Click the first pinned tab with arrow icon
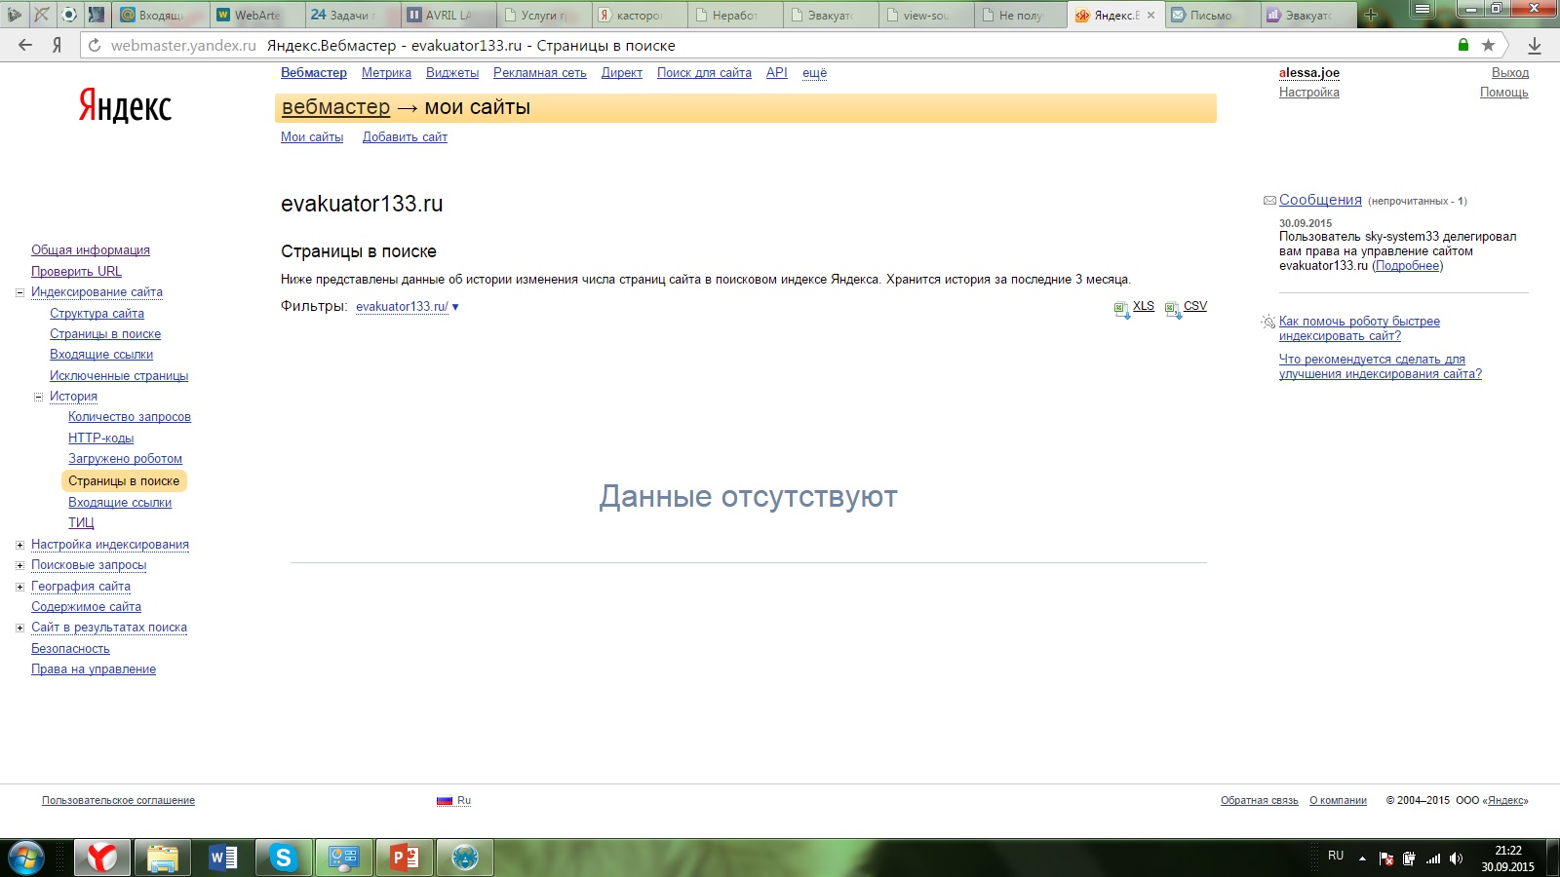Screen dimensions: 1560x877 coord(15,15)
